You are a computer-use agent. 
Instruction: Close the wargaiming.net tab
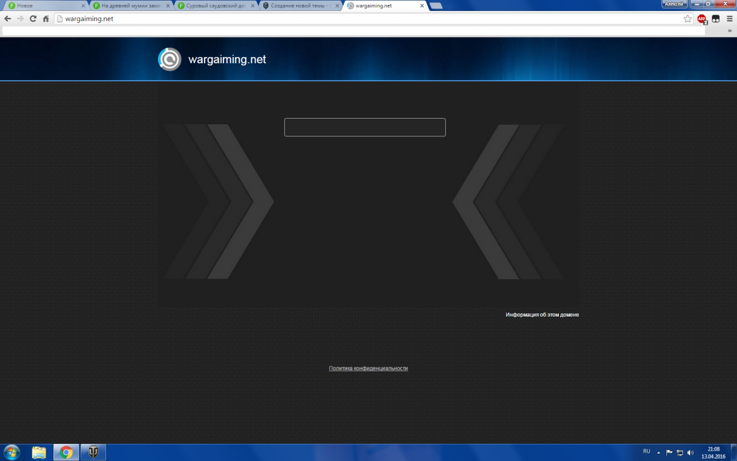tap(421, 6)
